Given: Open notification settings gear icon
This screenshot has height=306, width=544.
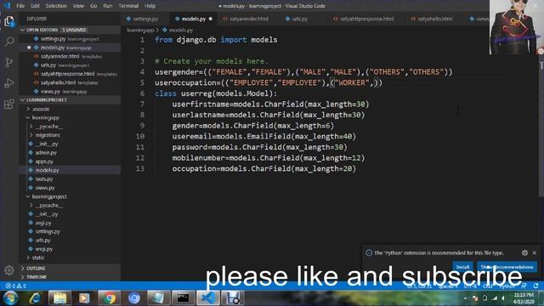Looking at the screenshot, I should tap(524, 253).
